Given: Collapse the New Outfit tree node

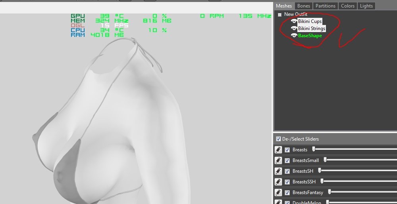Looking at the screenshot, I should click(279, 15).
